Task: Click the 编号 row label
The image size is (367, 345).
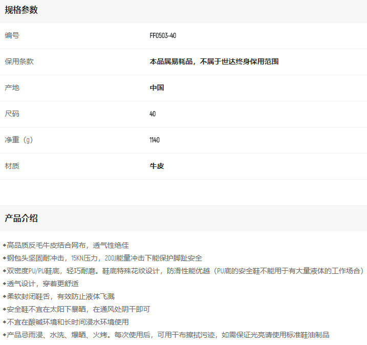Action: pyautogui.click(x=12, y=36)
